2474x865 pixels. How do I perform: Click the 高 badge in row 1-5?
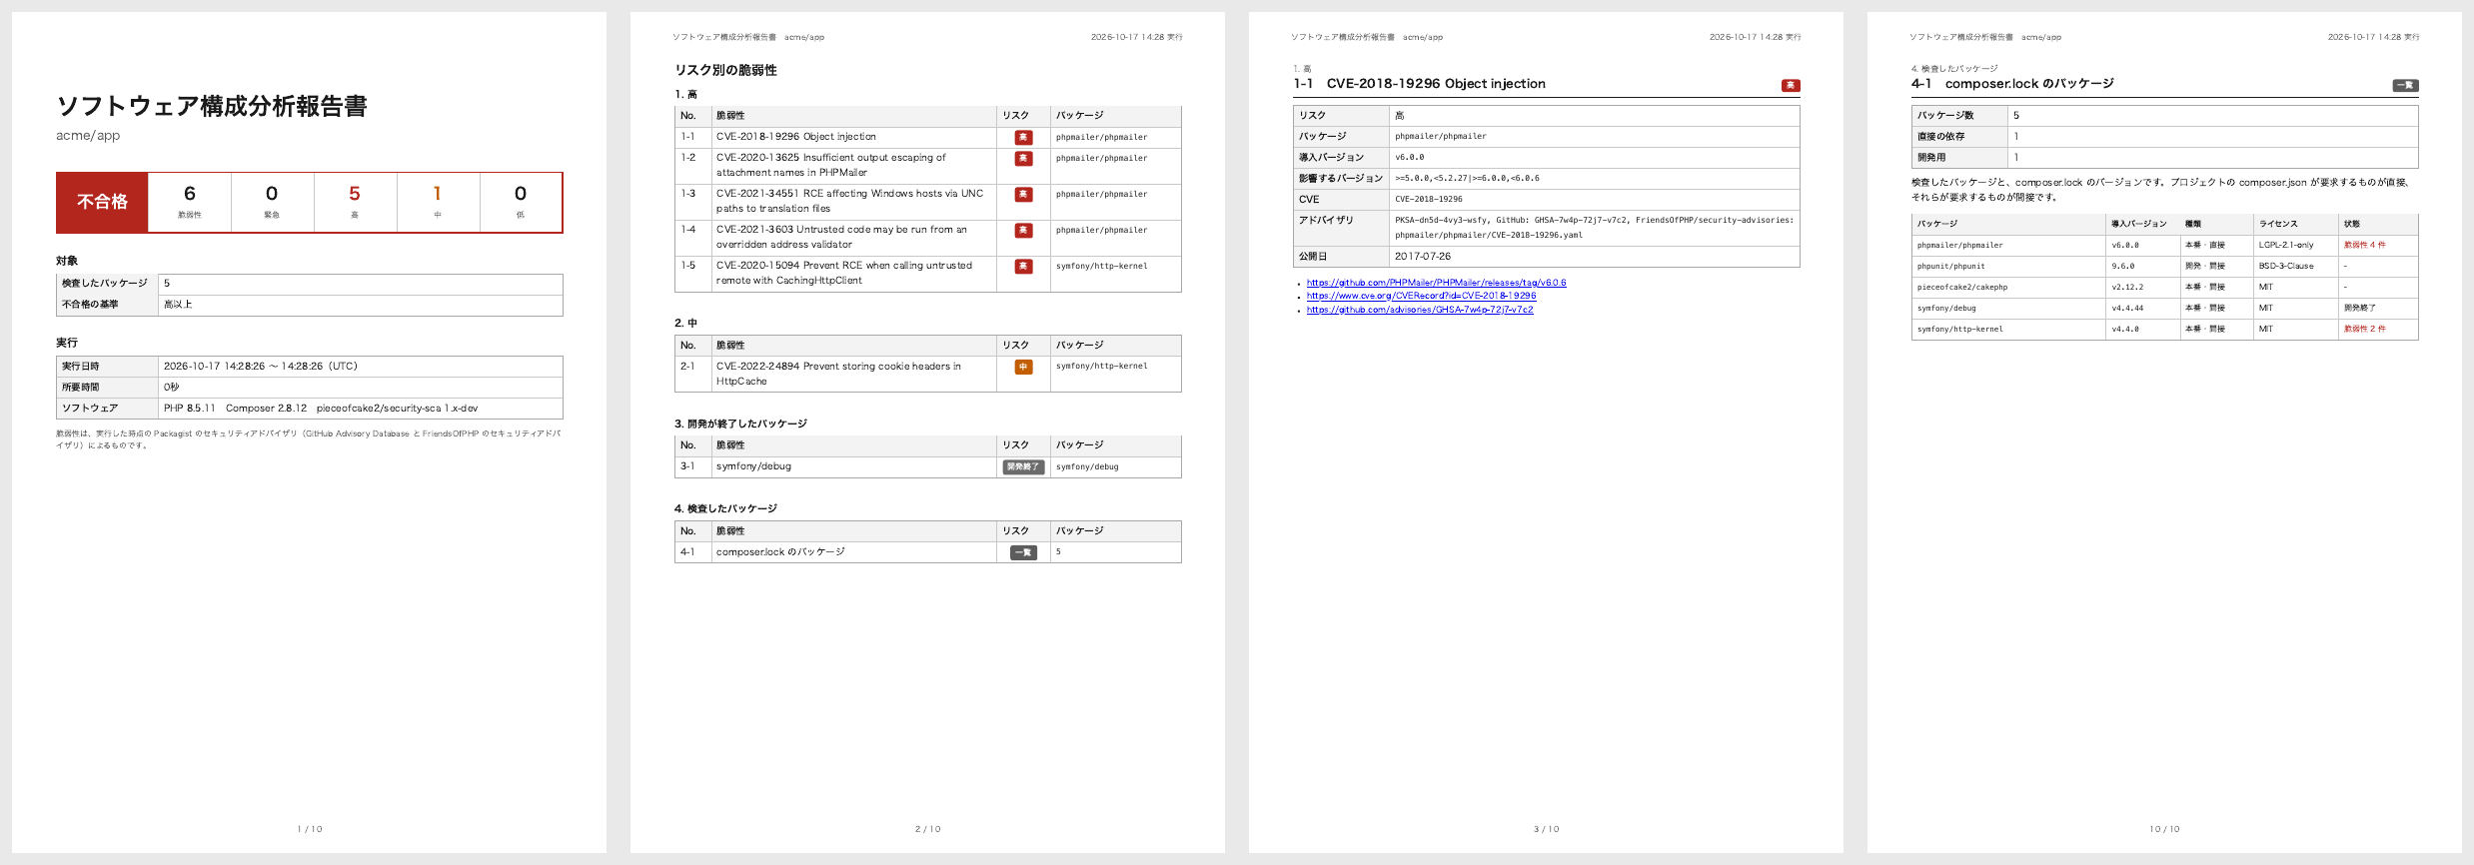coord(1023,266)
